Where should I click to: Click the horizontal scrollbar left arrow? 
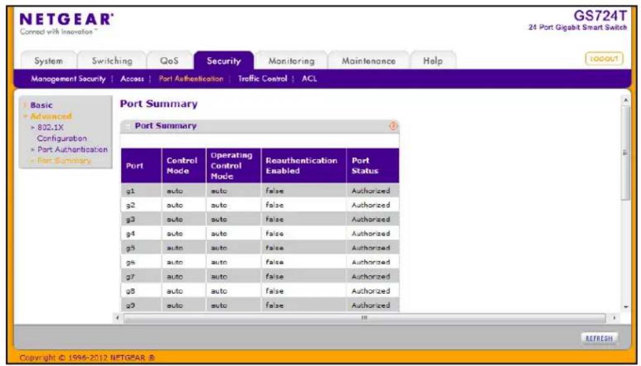[x=118, y=318]
